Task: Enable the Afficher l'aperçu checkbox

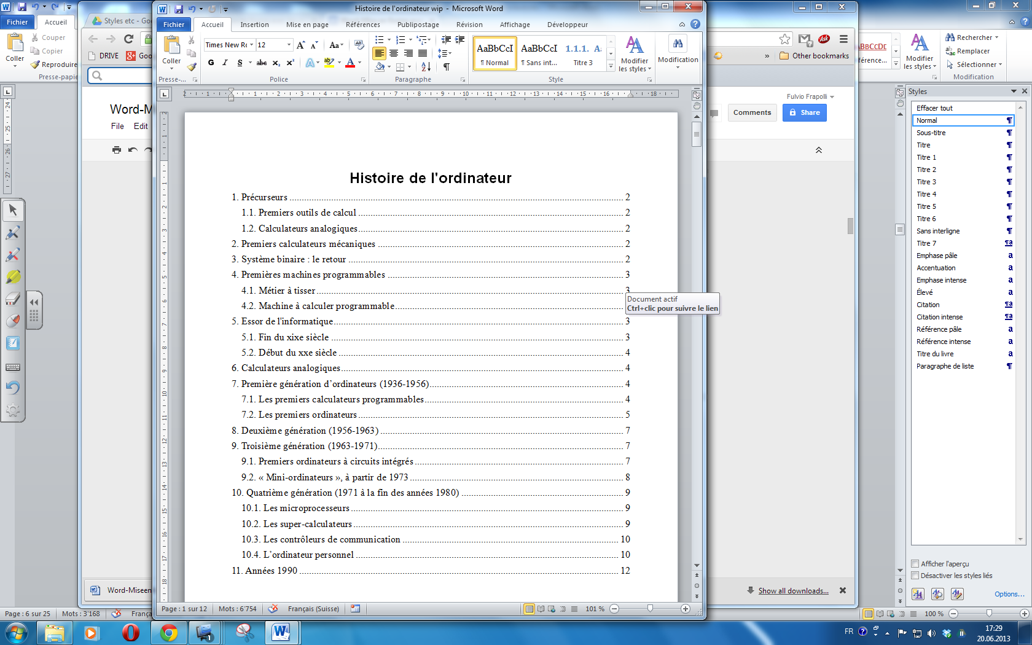Action: pyautogui.click(x=915, y=564)
